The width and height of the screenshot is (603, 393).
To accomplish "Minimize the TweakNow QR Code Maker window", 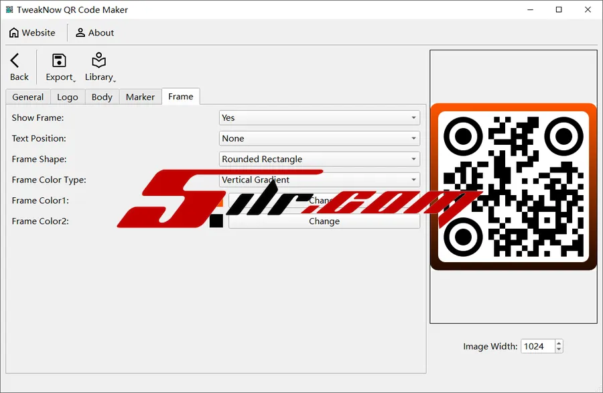I will click(x=531, y=9).
